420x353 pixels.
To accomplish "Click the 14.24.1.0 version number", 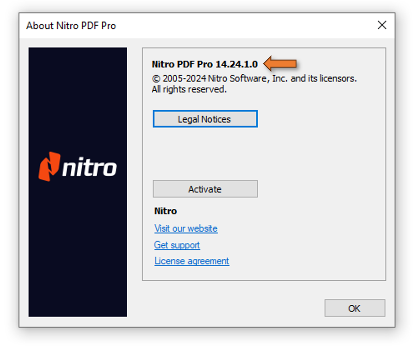I will [x=236, y=64].
